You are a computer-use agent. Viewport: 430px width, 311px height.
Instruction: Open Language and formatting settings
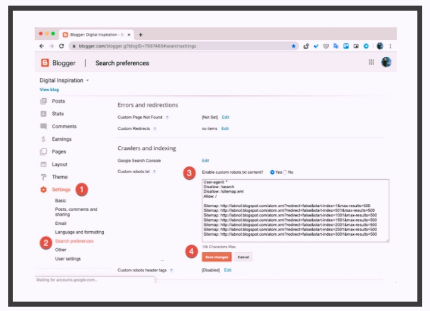pyautogui.click(x=80, y=232)
